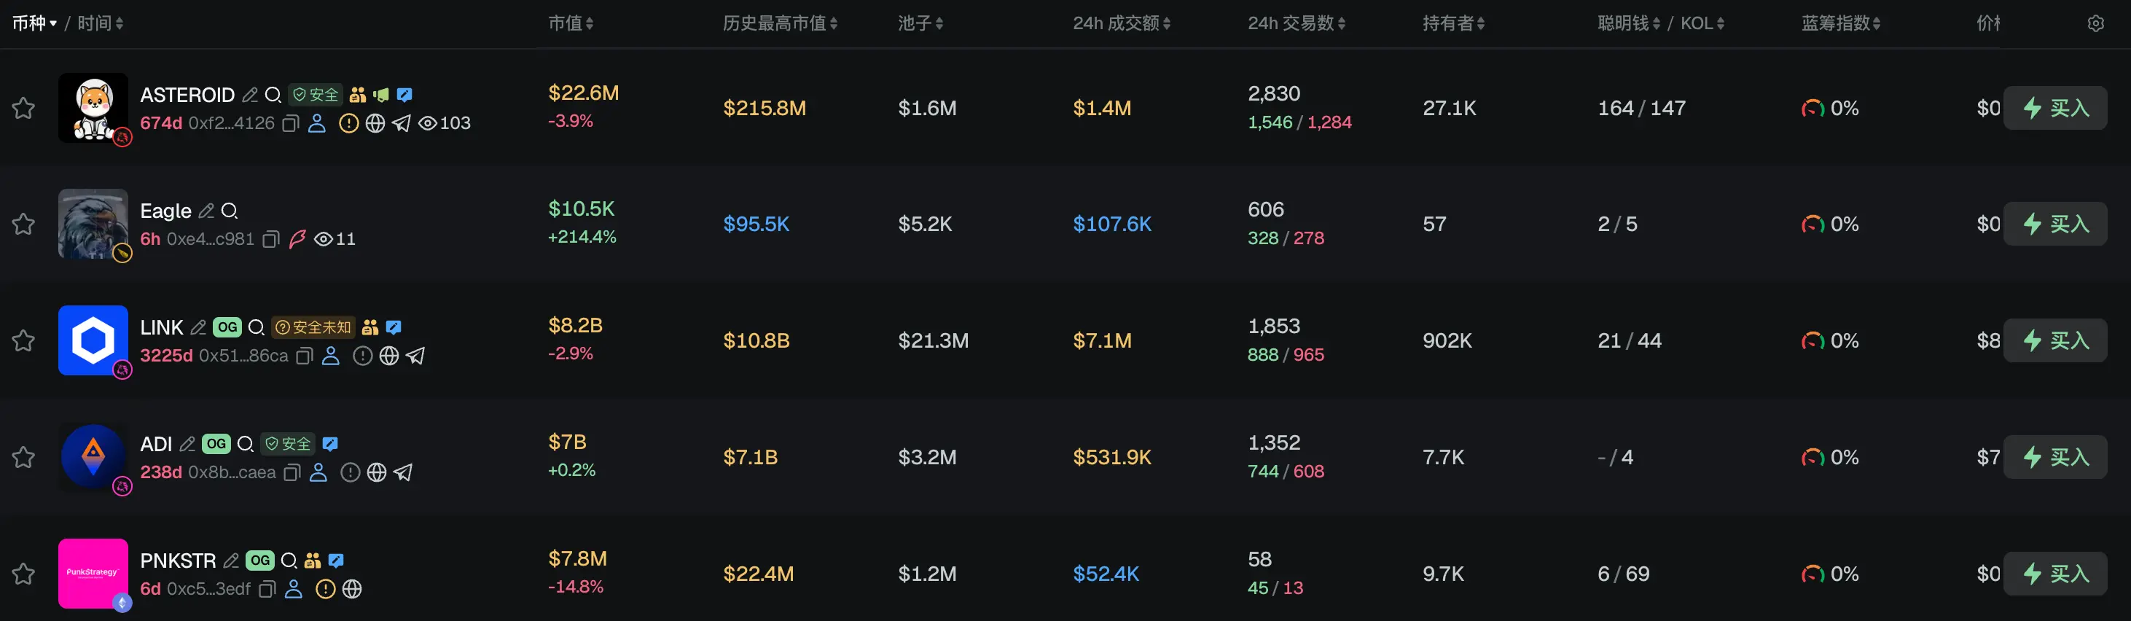Toggle favorite star for LINK
Viewport: 2131px width, 621px height.
23,340
